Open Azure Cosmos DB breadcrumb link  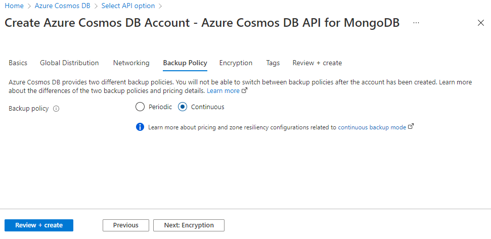point(62,6)
